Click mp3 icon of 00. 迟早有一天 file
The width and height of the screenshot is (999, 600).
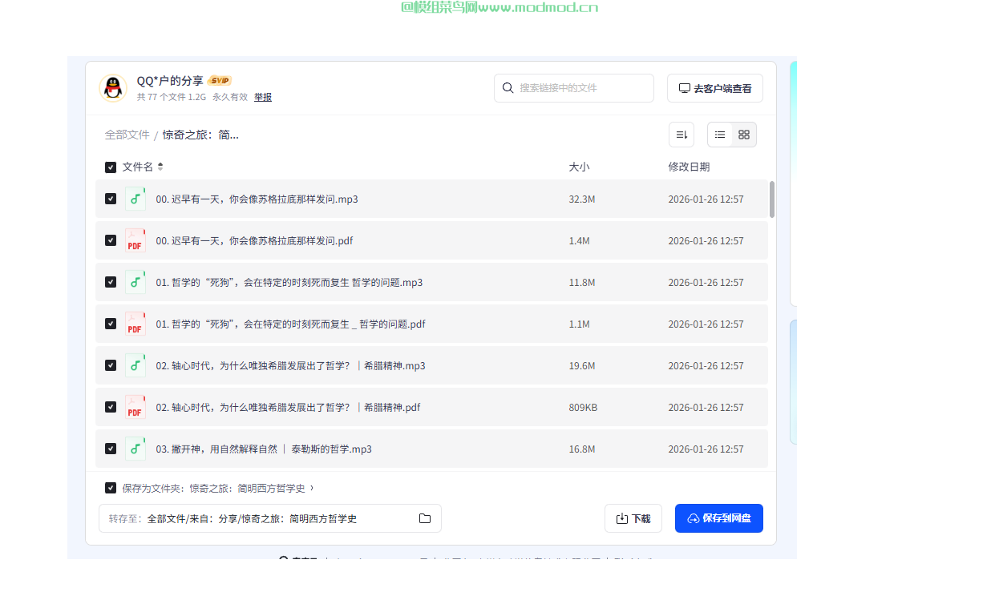tap(135, 199)
